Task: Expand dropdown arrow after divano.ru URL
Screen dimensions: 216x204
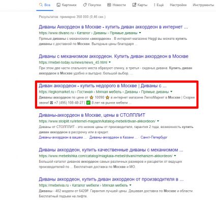Action: pyautogui.click(x=140, y=33)
